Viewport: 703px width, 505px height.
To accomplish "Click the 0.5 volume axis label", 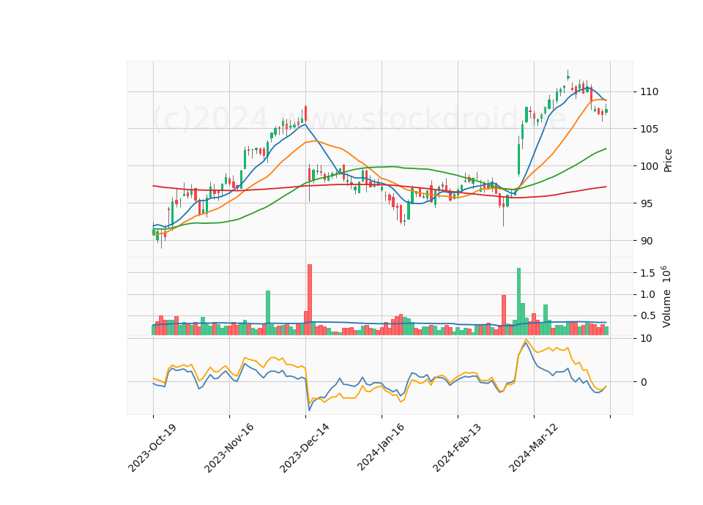I will 648,316.
